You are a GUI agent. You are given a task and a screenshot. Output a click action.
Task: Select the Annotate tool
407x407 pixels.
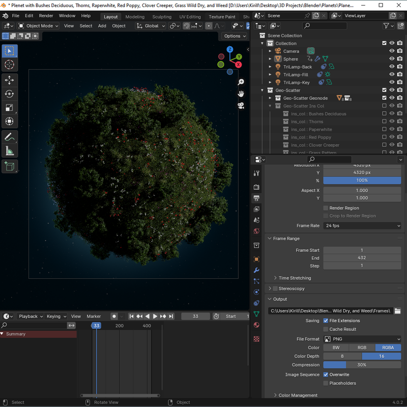tap(10, 137)
